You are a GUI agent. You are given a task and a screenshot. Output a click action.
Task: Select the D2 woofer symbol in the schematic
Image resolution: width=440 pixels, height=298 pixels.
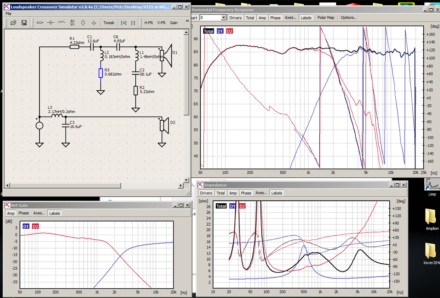coord(164,126)
